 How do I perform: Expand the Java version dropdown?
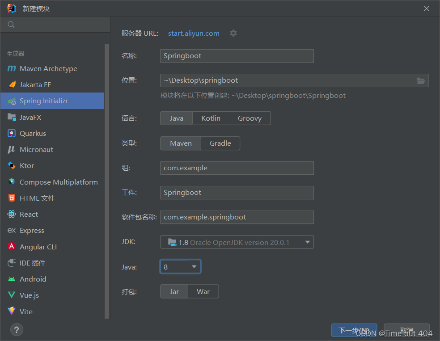coord(194,266)
